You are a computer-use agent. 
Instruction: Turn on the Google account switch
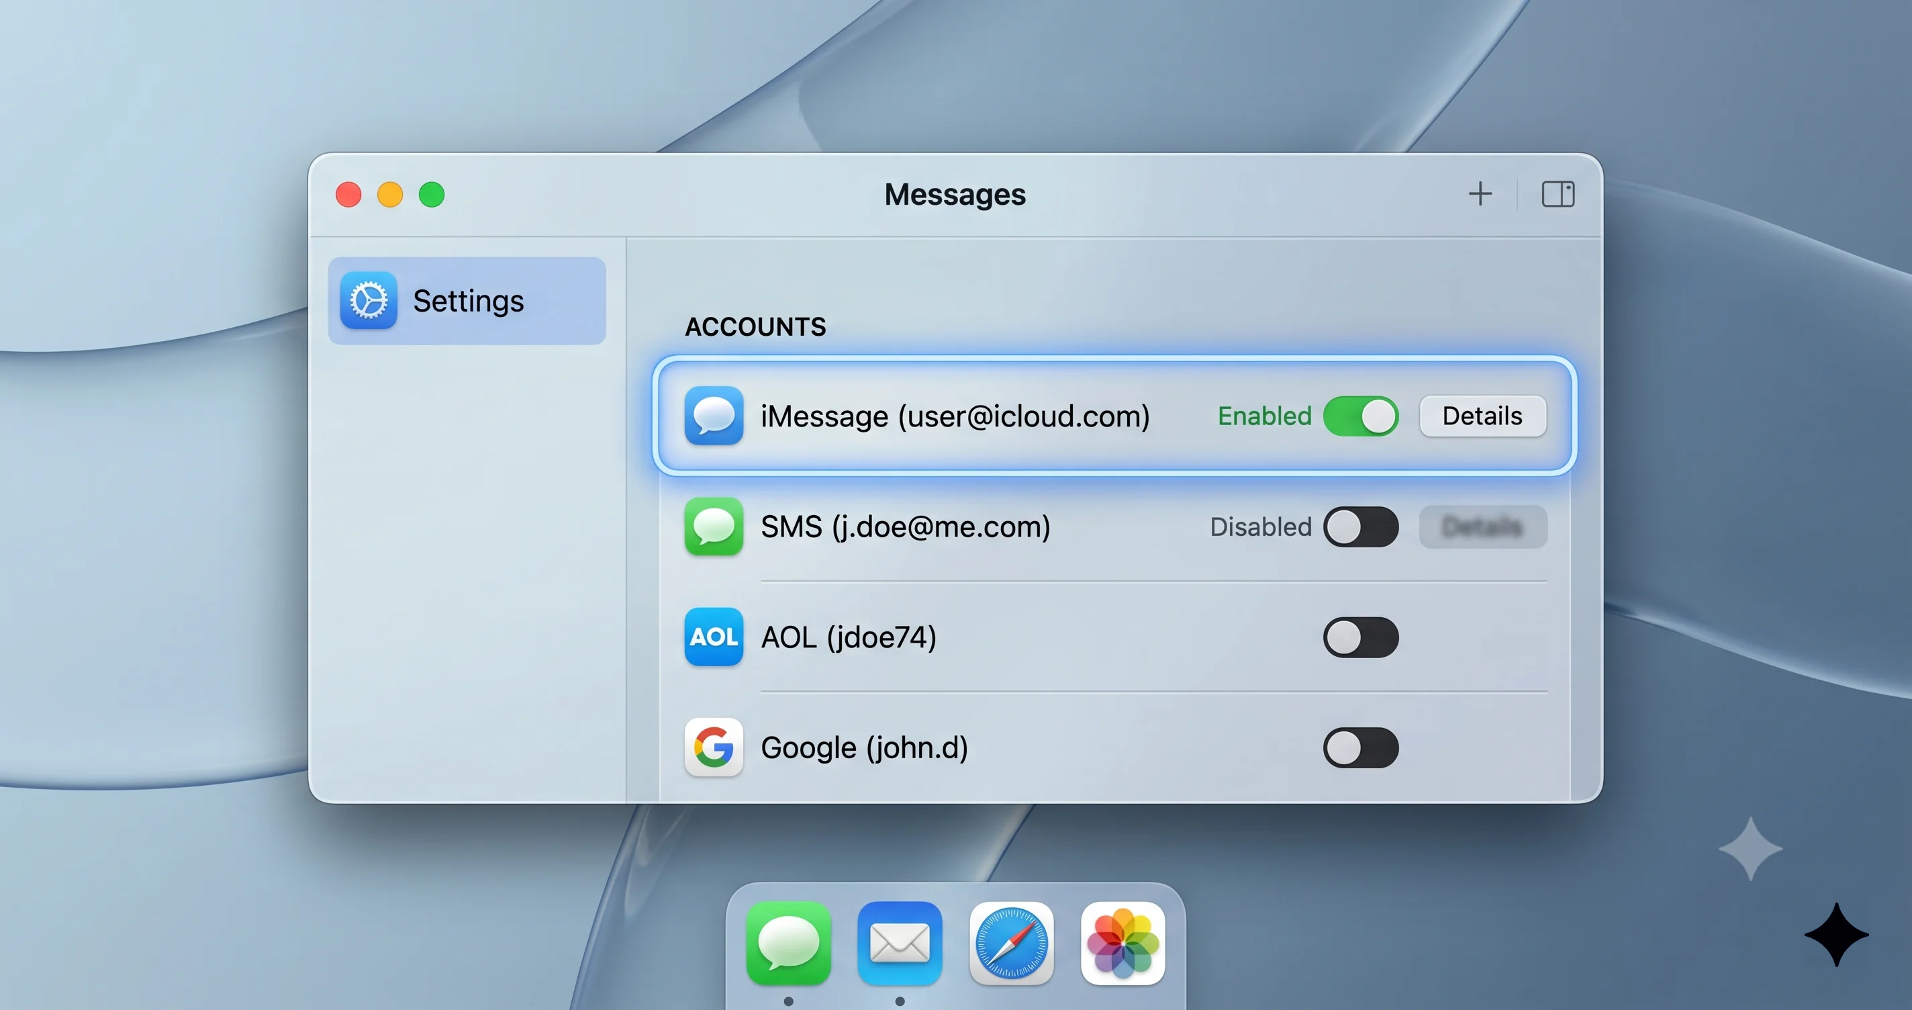click(1361, 747)
